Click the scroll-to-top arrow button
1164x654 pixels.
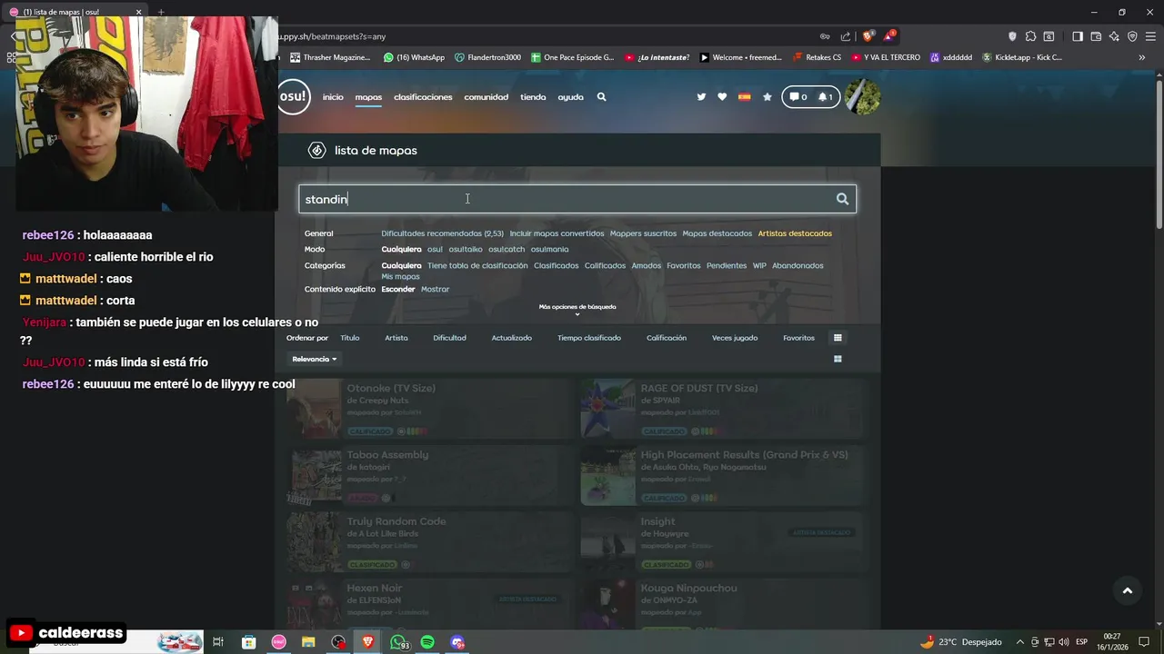point(1127,591)
